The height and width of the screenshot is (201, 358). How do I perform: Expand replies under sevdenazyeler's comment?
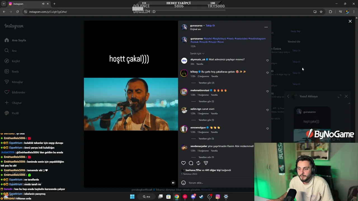[206, 157]
